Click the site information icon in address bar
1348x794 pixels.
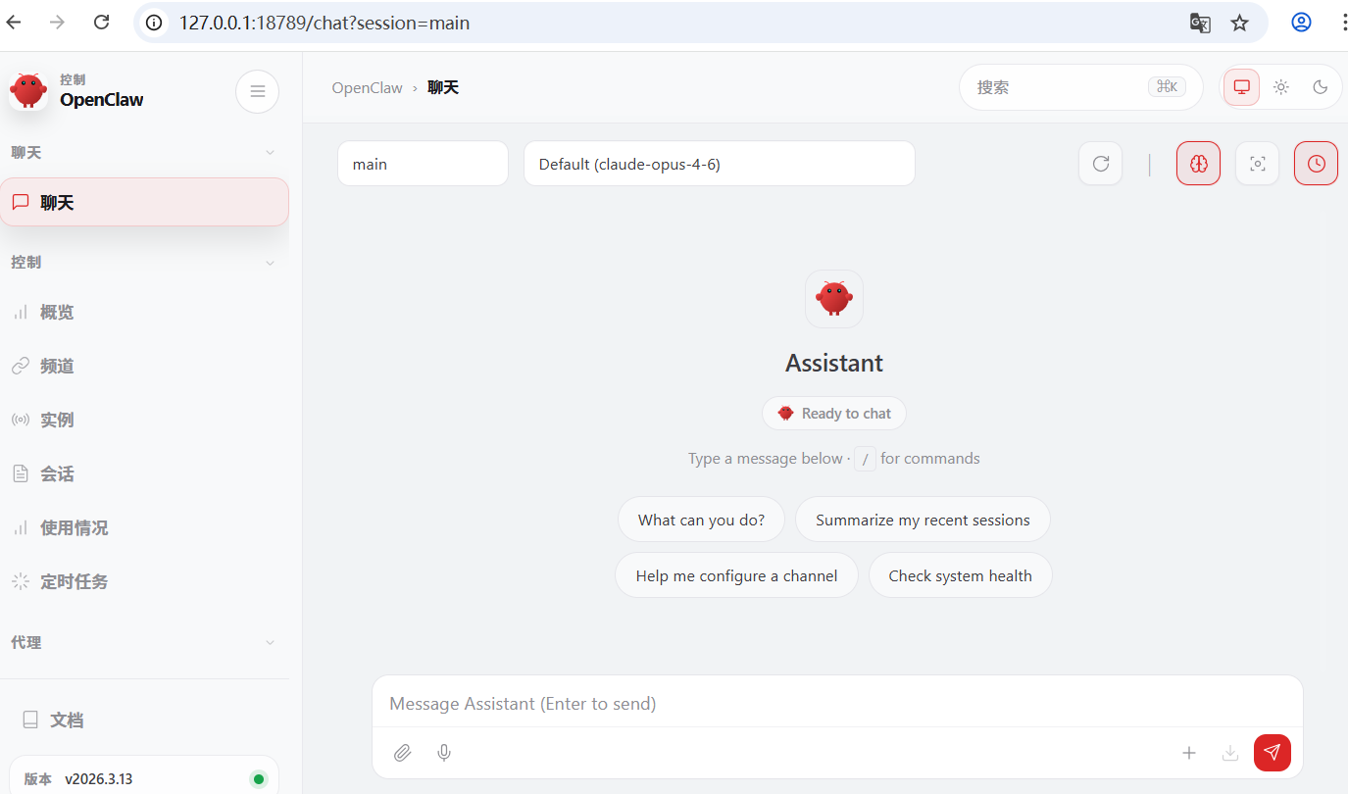click(x=153, y=23)
